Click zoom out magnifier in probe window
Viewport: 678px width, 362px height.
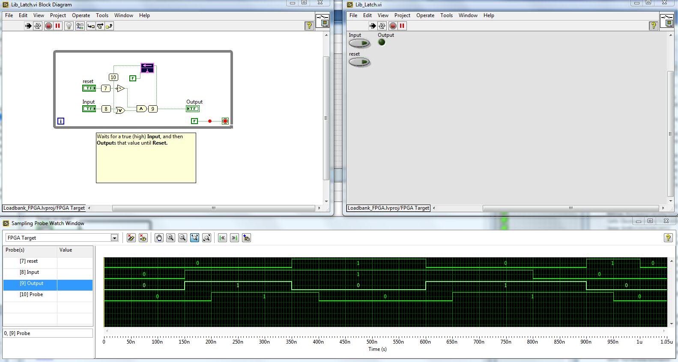(182, 238)
